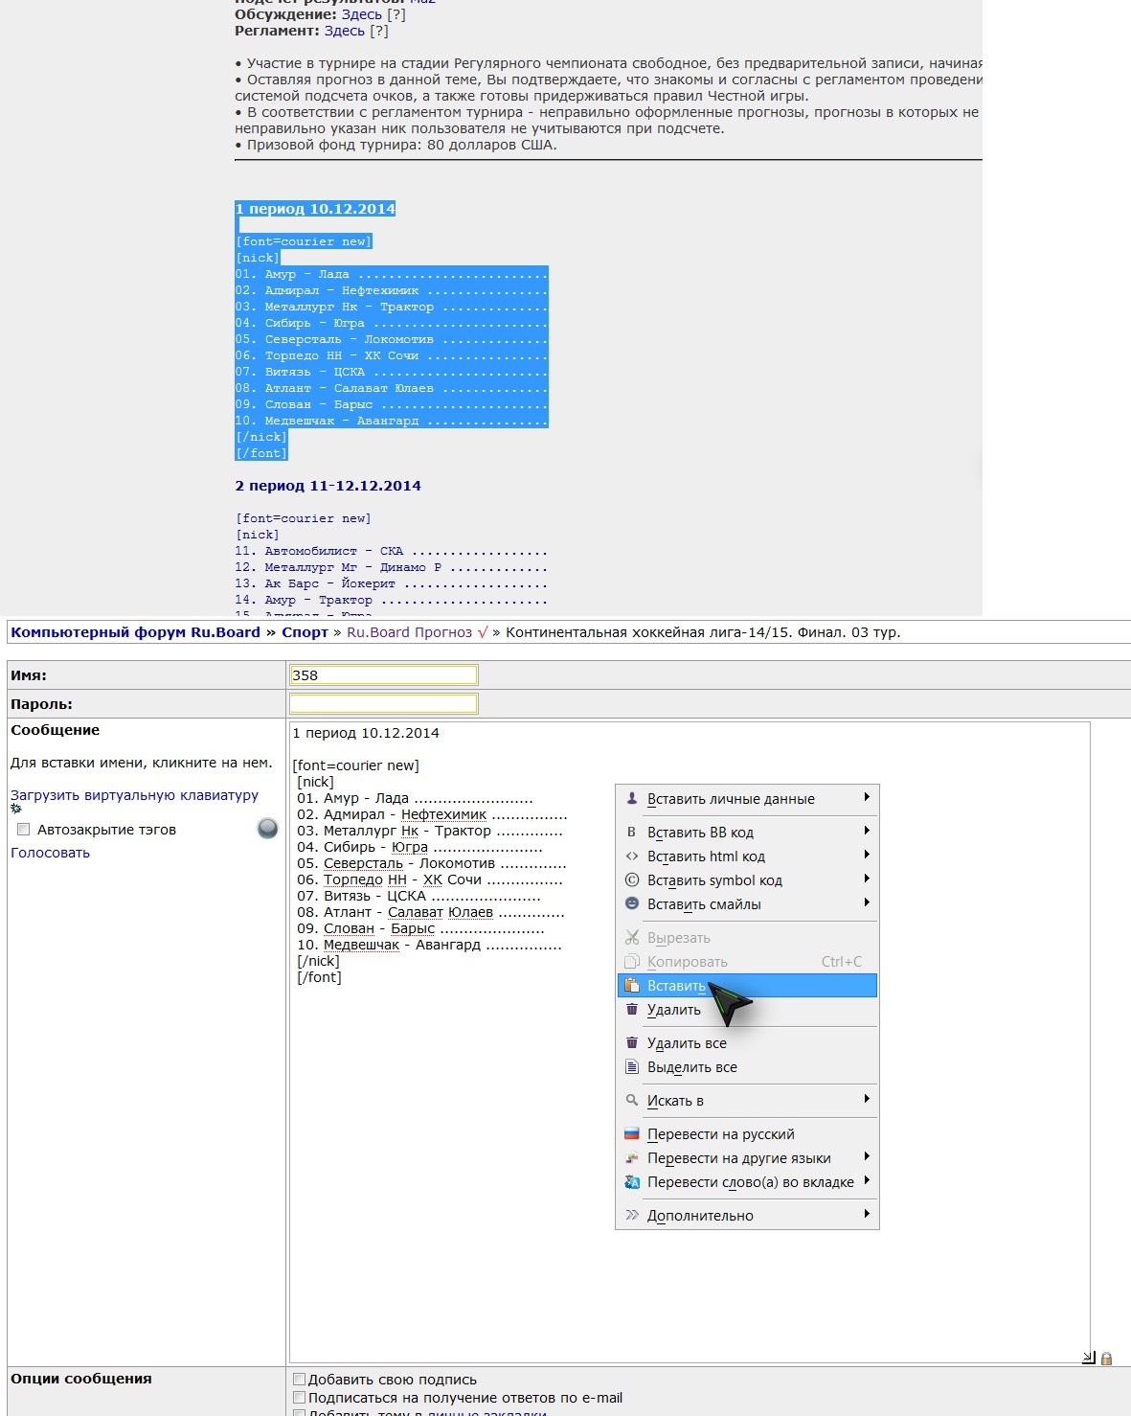Click the bold B icon for BB code

click(x=632, y=832)
